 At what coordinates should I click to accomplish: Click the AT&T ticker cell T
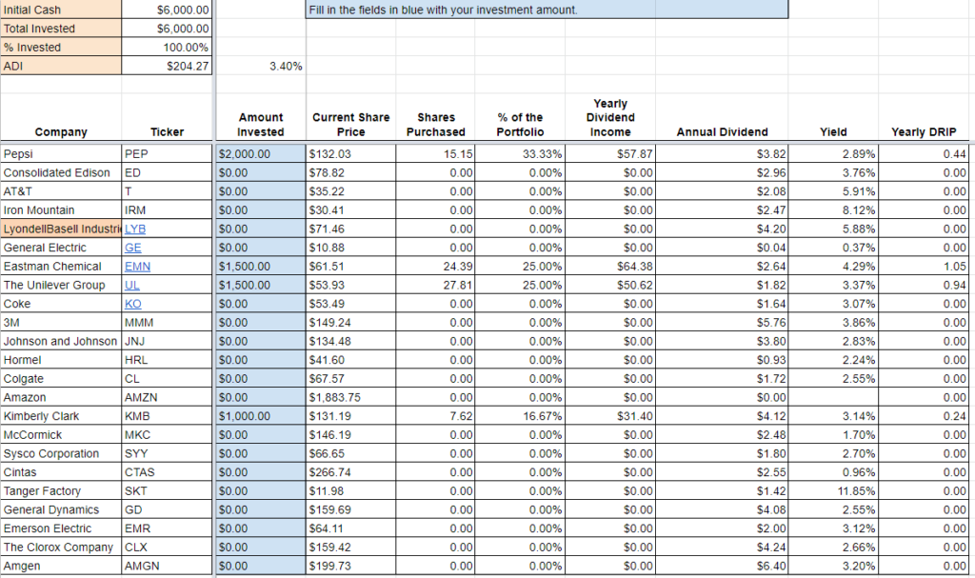(x=167, y=191)
